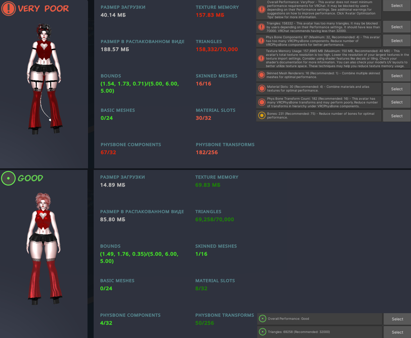The height and width of the screenshot is (338, 411).
Task: Click the Very Poor red warning icon
Action: pos(9,8)
